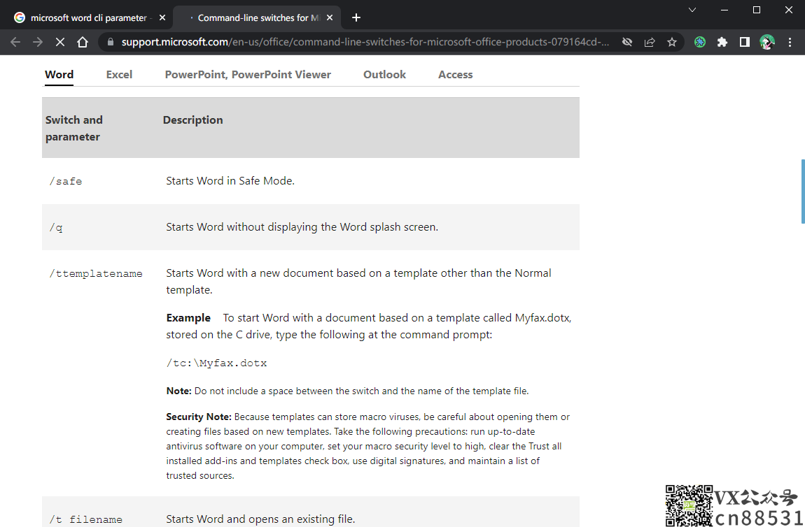Click the 'Security Note:' bold label
This screenshot has height=527, width=805.
tap(199, 417)
